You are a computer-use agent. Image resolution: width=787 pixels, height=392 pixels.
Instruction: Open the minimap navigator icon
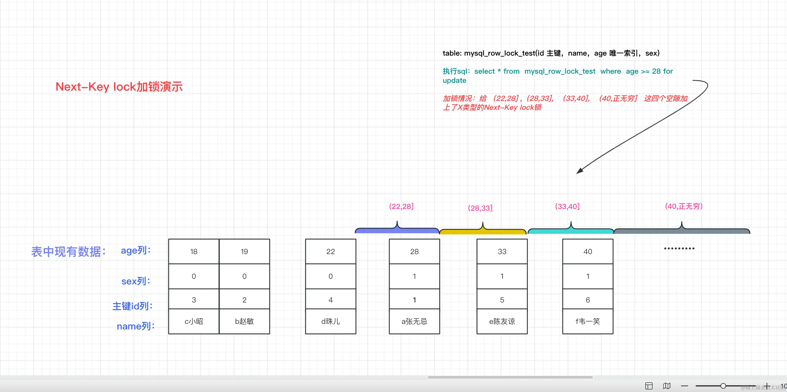point(667,386)
